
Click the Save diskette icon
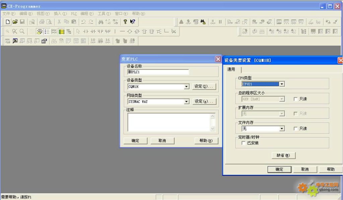point(22,22)
